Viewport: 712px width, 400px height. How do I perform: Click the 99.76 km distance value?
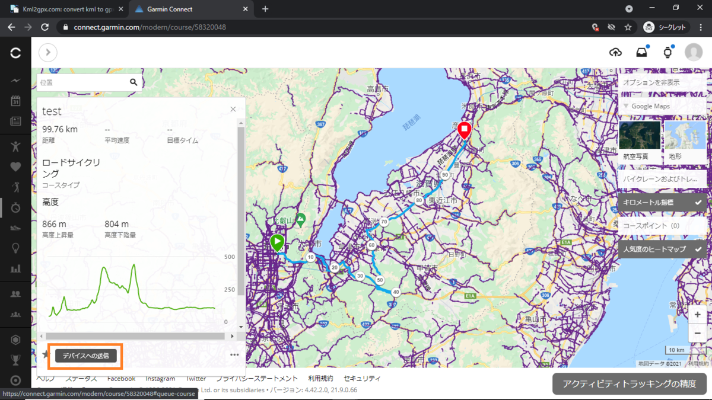click(x=60, y=129)
